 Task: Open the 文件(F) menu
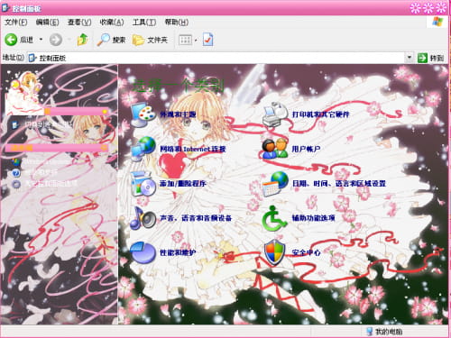click(16, 23)
